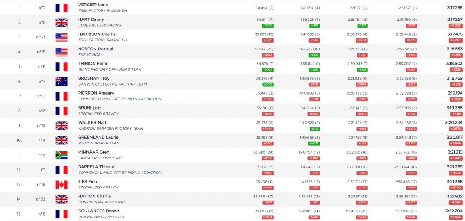
Task: Click the UK flag beside HART Danny
Action: tap(61, 23)
